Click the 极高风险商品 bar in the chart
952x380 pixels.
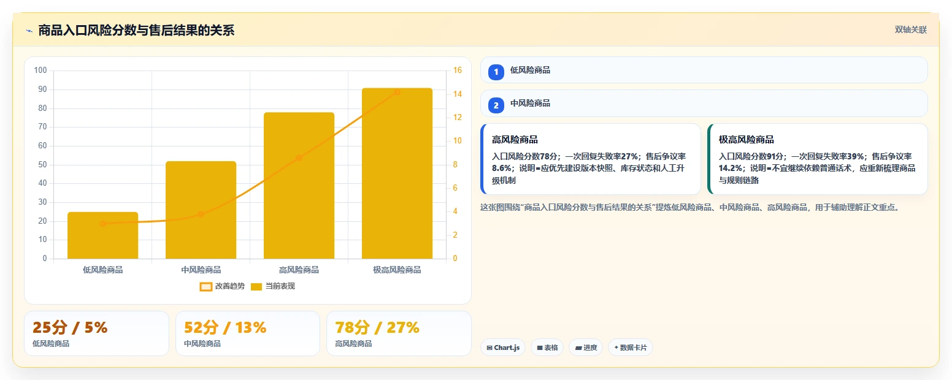click(x=397, y=173)
